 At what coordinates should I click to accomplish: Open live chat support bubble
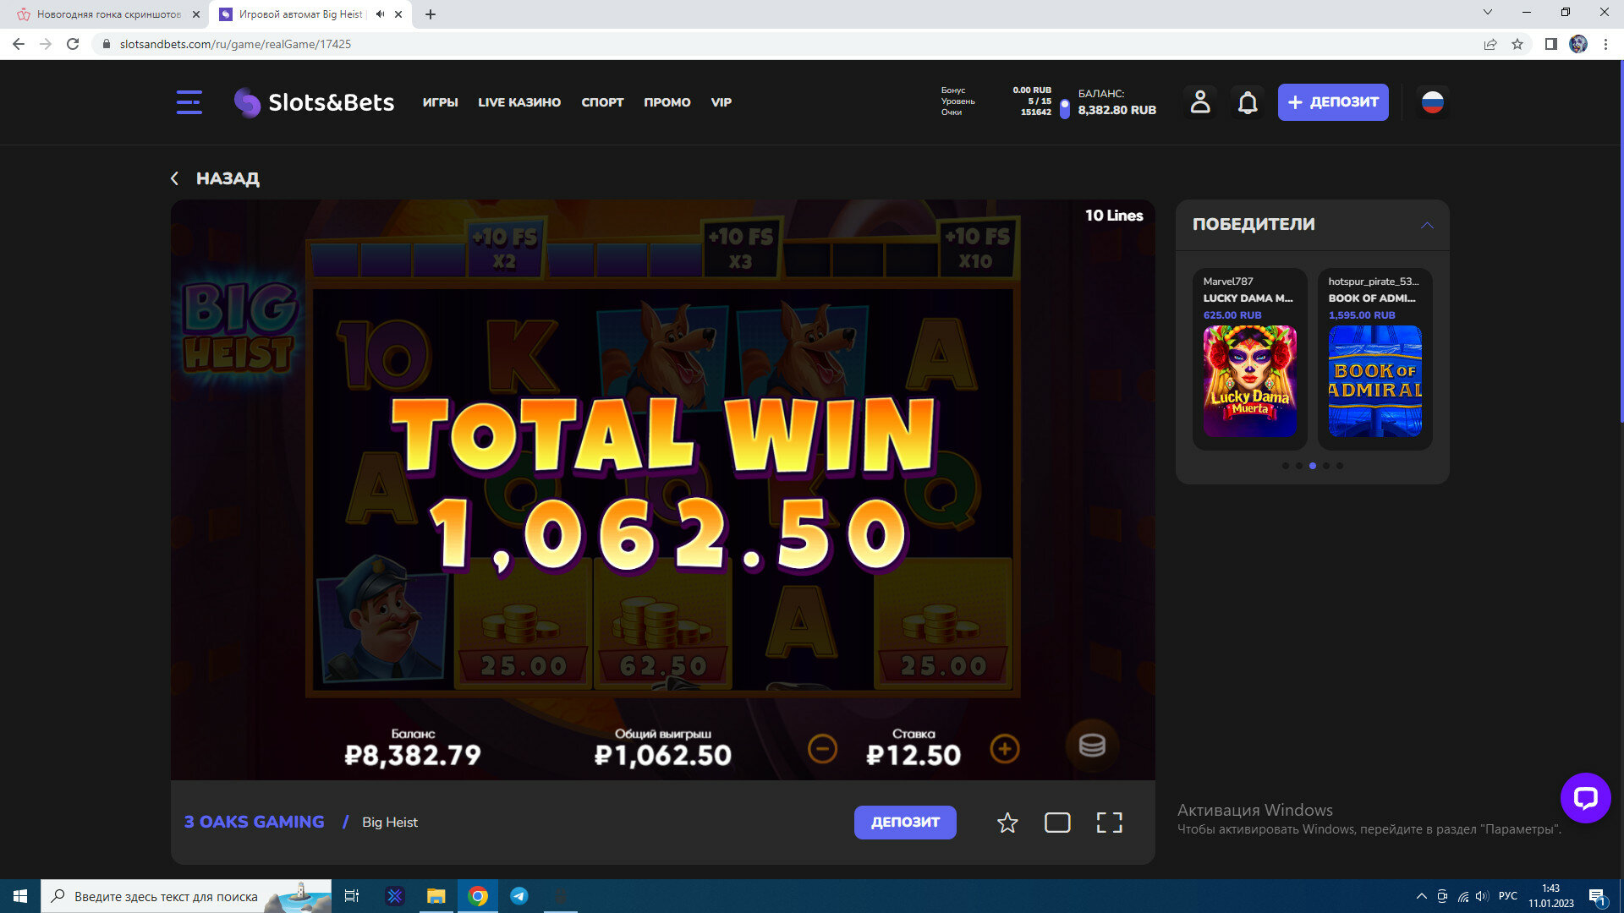pos(1585,797)
